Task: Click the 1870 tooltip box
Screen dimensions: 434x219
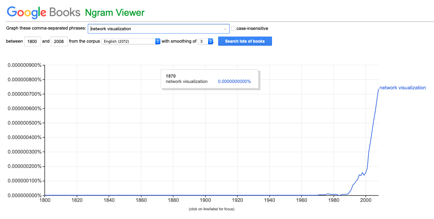Action: (x=209, y=79)
